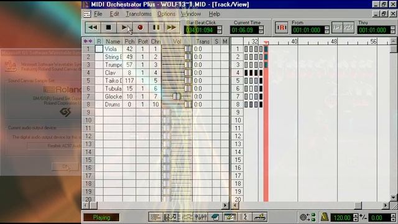Toggle the punch-in record R button

pos(282,27)
